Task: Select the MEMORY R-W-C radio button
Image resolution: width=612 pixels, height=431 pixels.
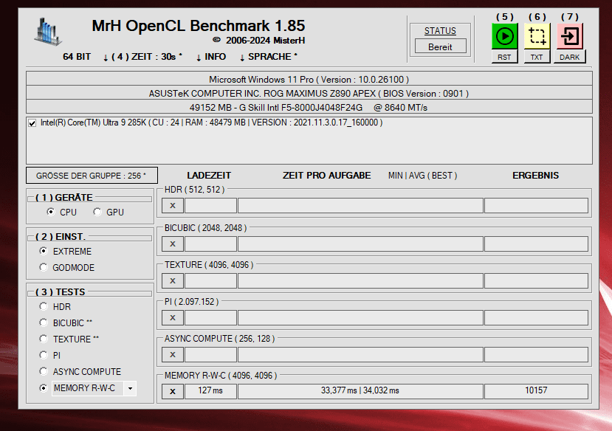Action: [x=44, y=388]
